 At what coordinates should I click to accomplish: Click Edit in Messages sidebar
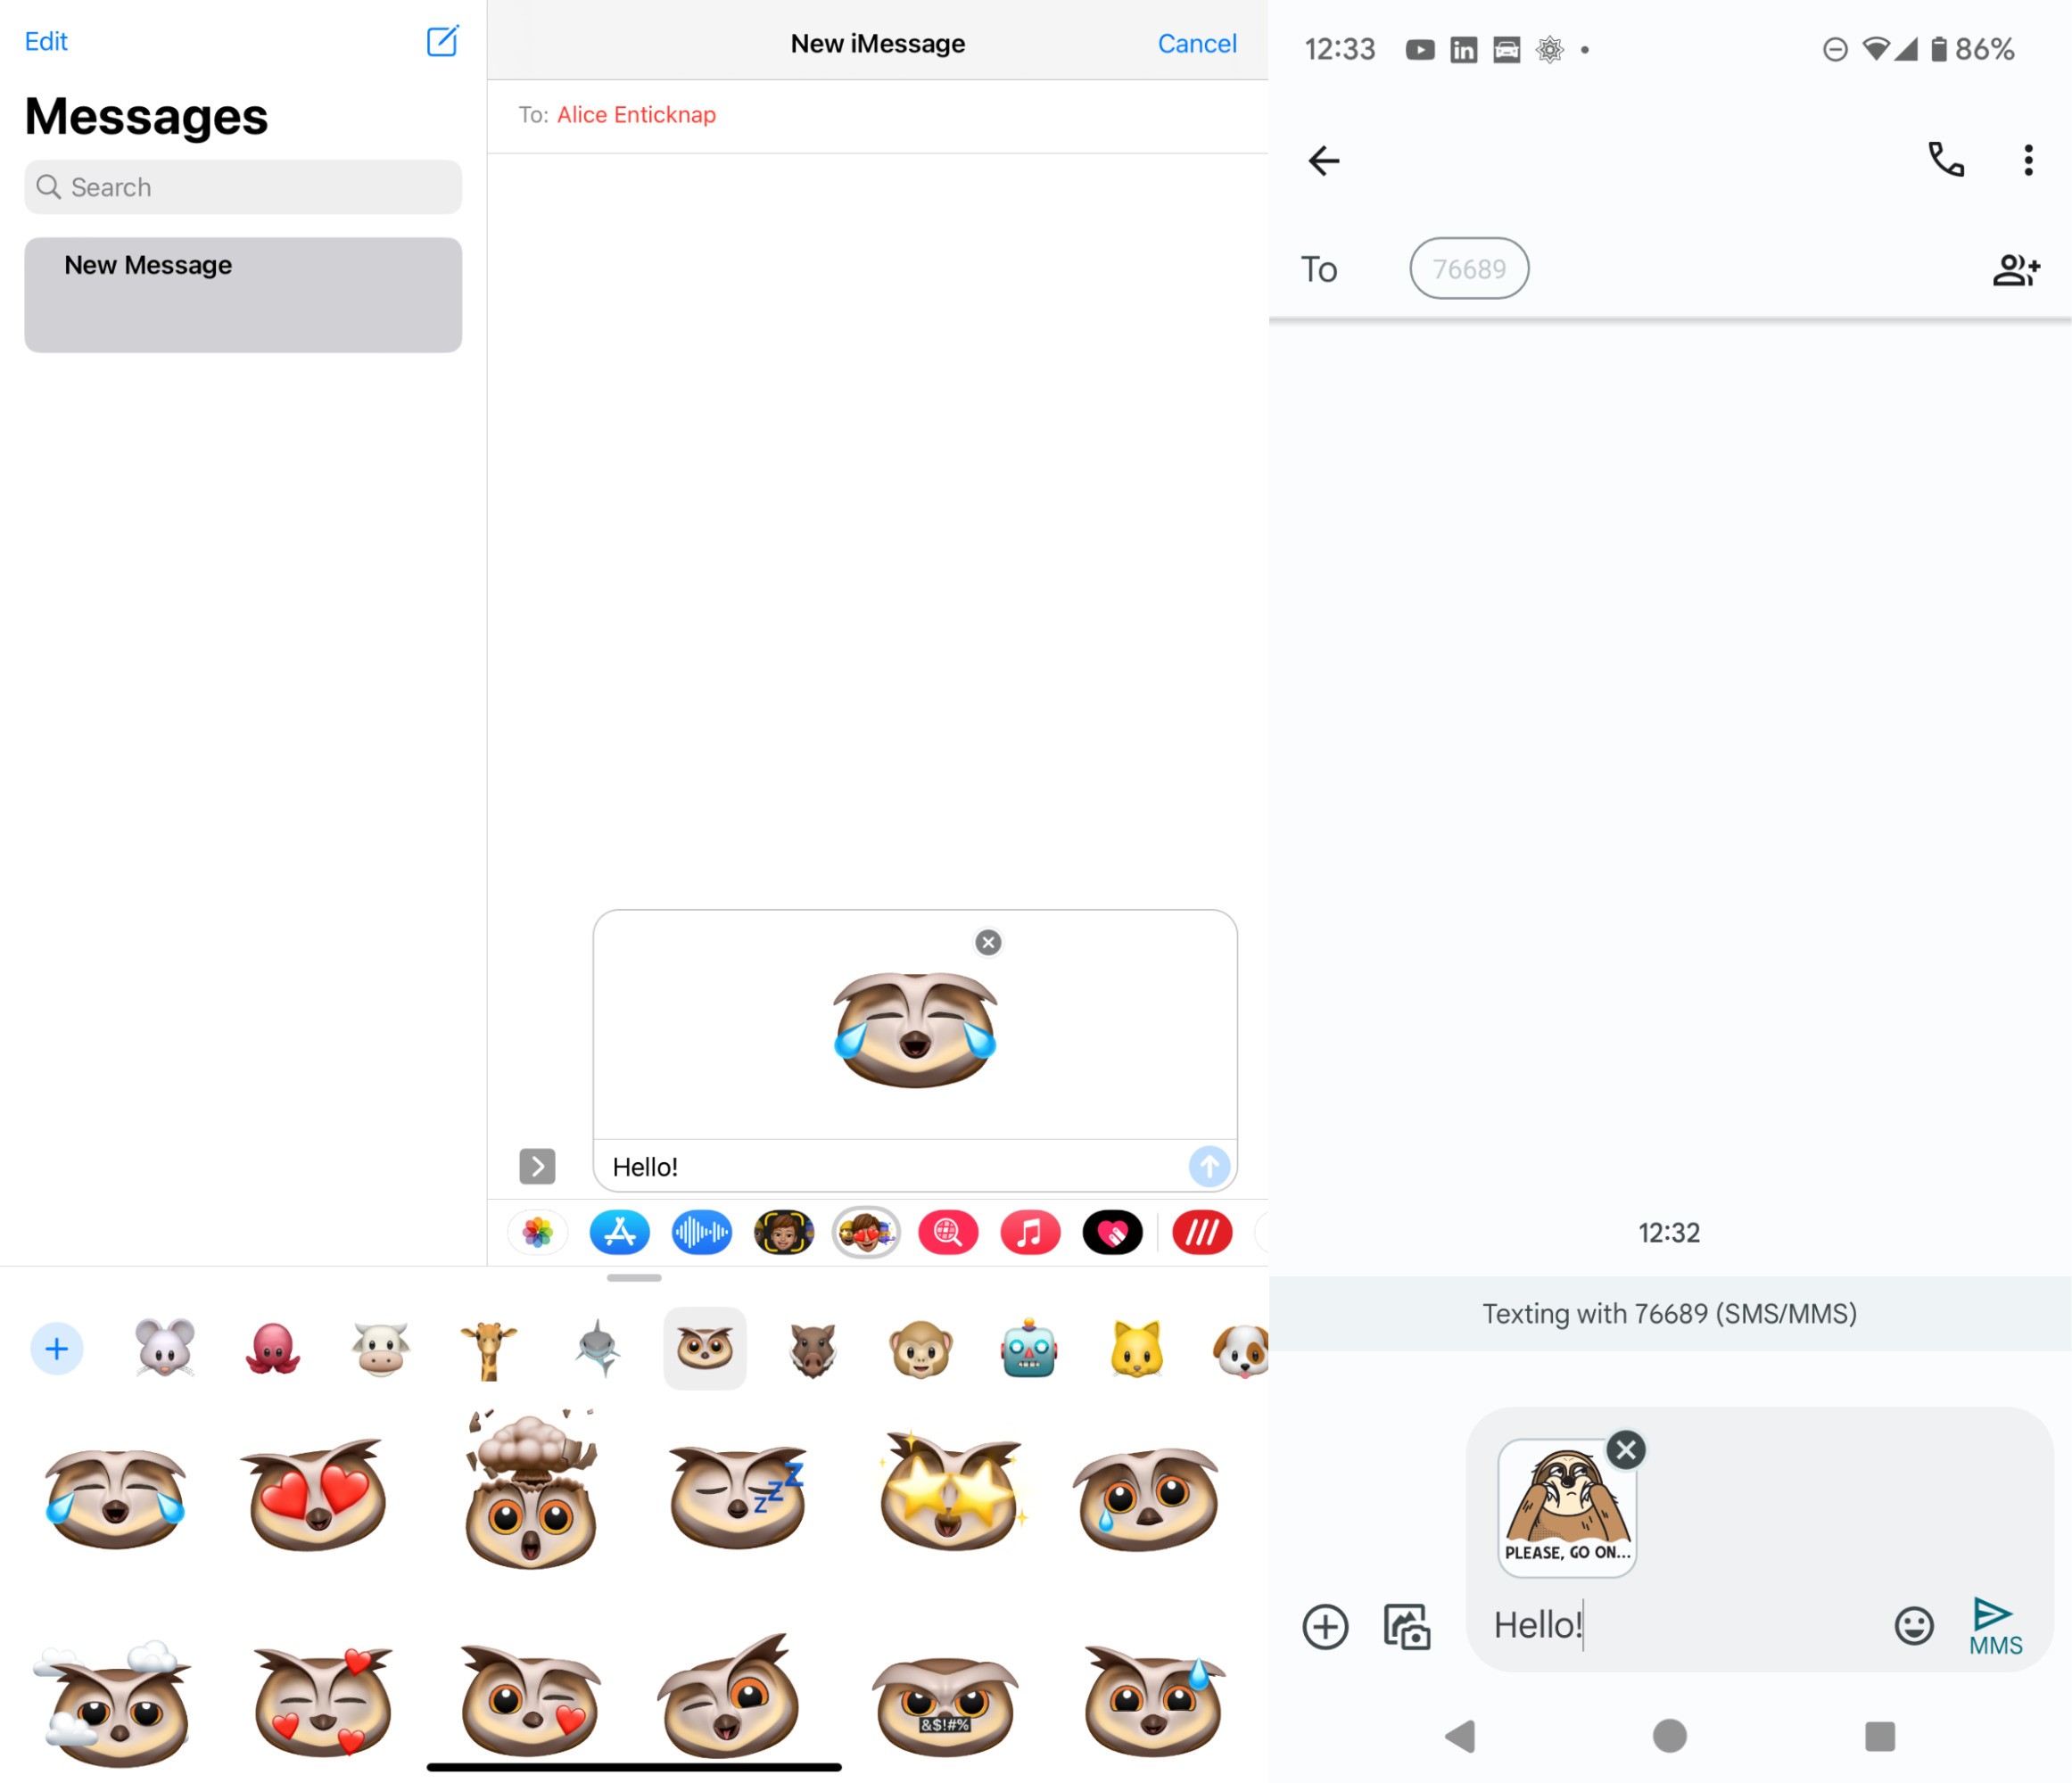(x=45, y=38)
